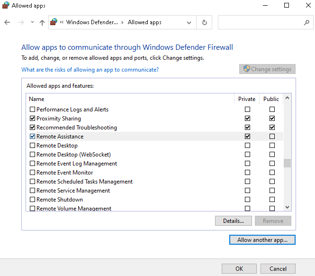Screen dimensions: 315x276
Task: Click the Public column header
Action: (271, 99)
